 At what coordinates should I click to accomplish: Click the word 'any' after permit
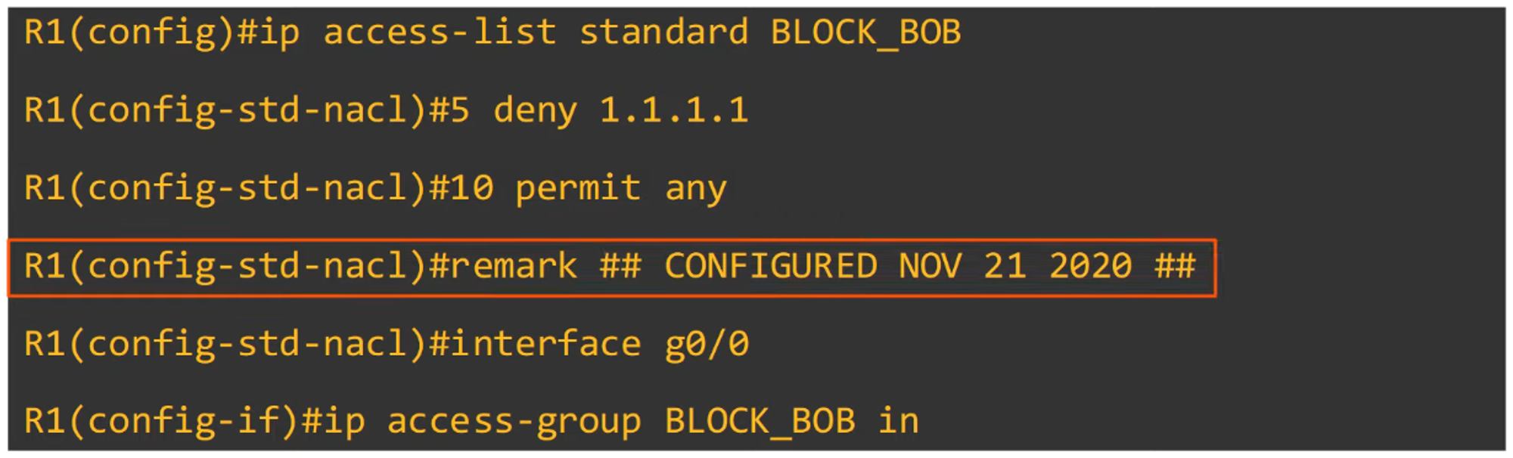(695, 190)
